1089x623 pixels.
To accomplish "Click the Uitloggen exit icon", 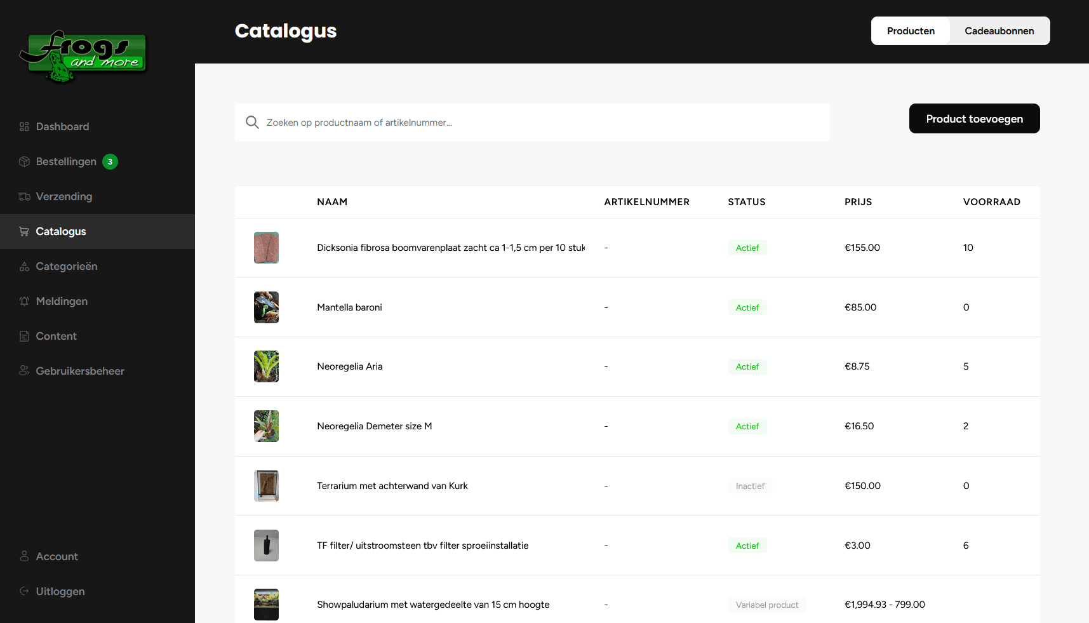I will pos(24,591).
